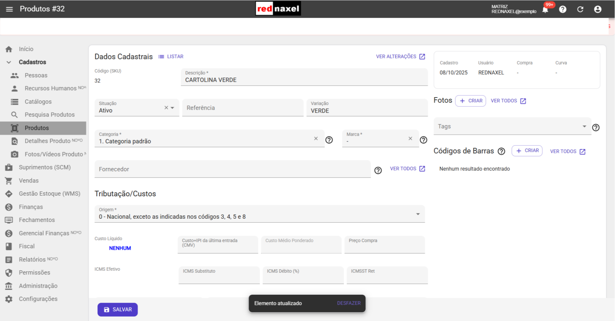Go to Início in sidebar
The width and height of the screenshot is (615, 321).
pos(43,49)
